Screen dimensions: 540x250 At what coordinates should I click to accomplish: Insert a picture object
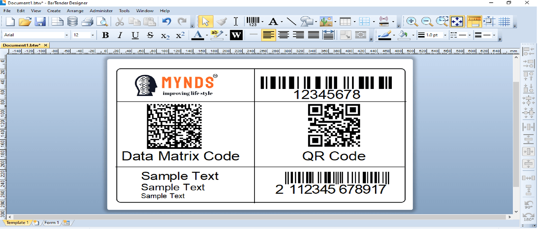[326, 22]
